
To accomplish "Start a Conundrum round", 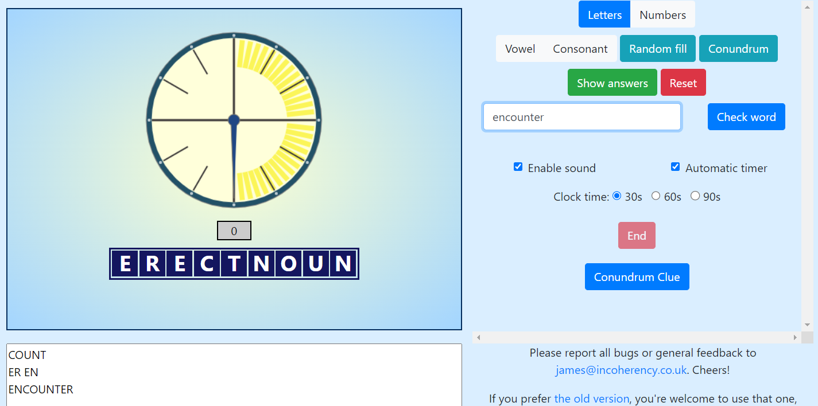I will pos(738,49).
